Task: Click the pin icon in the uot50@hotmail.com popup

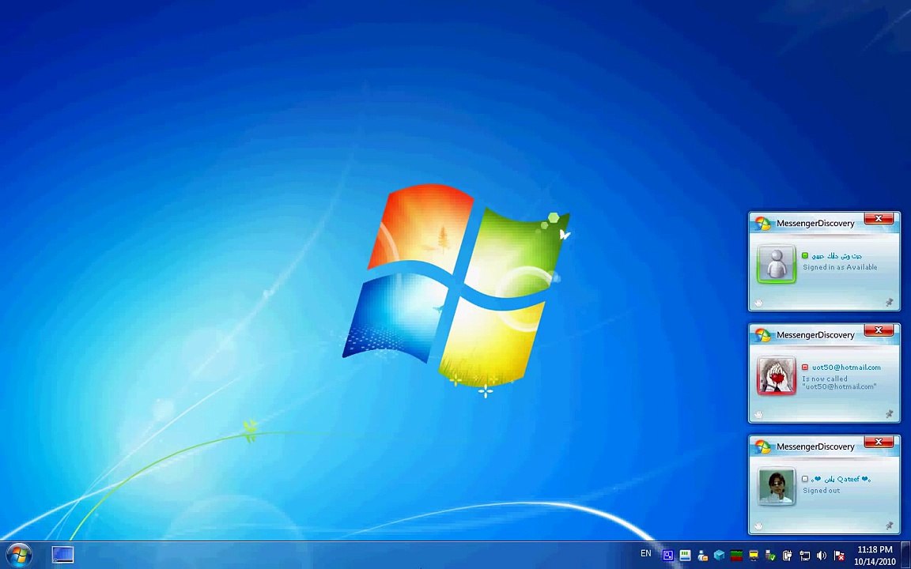Action: point(889,414)
